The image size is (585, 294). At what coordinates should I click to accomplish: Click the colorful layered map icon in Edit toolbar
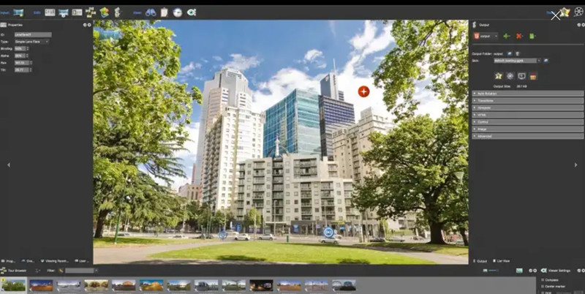104,12
